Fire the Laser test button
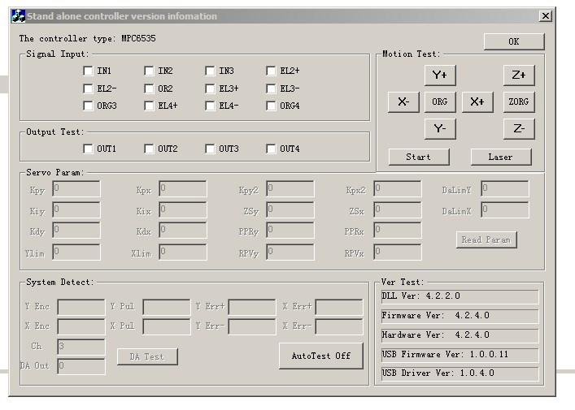 (500, 157)
